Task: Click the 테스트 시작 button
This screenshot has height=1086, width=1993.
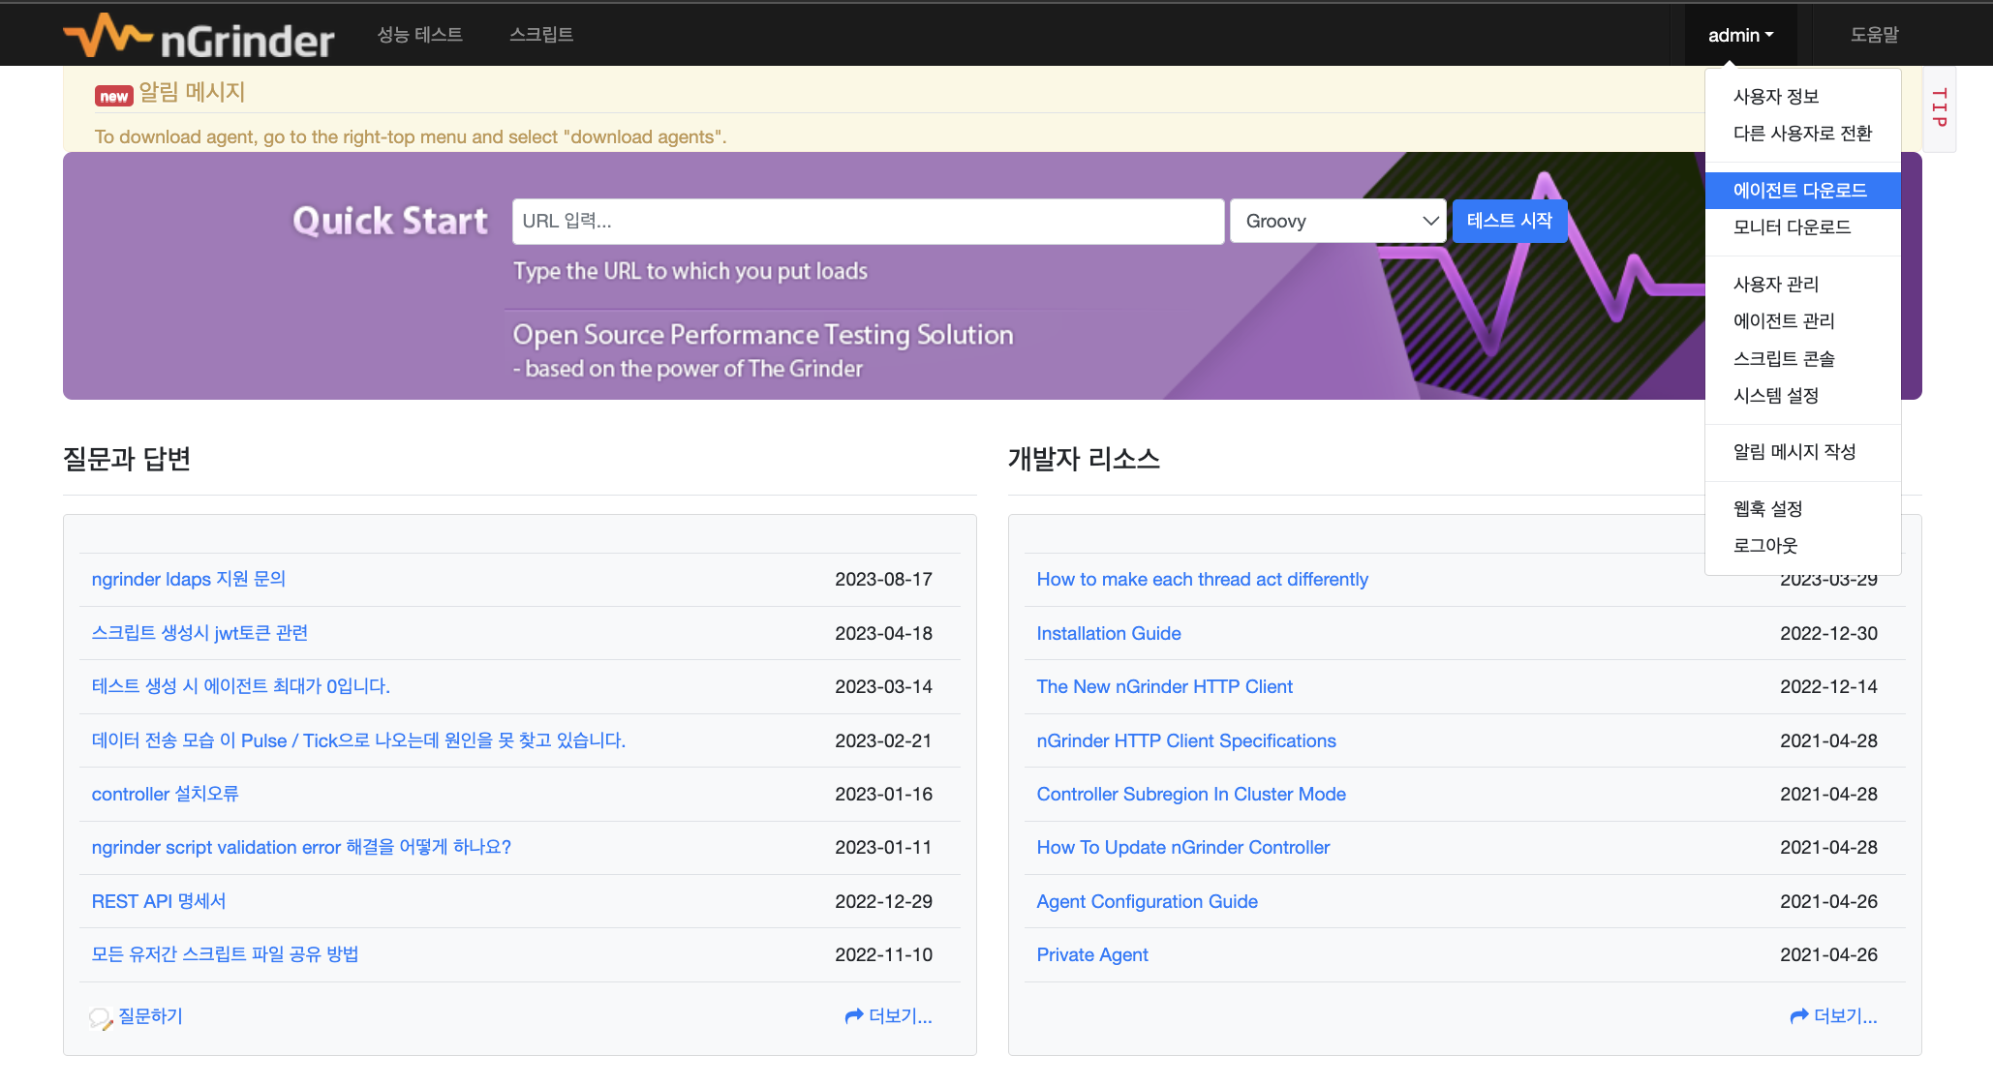Action: [x=1509, y=221]
